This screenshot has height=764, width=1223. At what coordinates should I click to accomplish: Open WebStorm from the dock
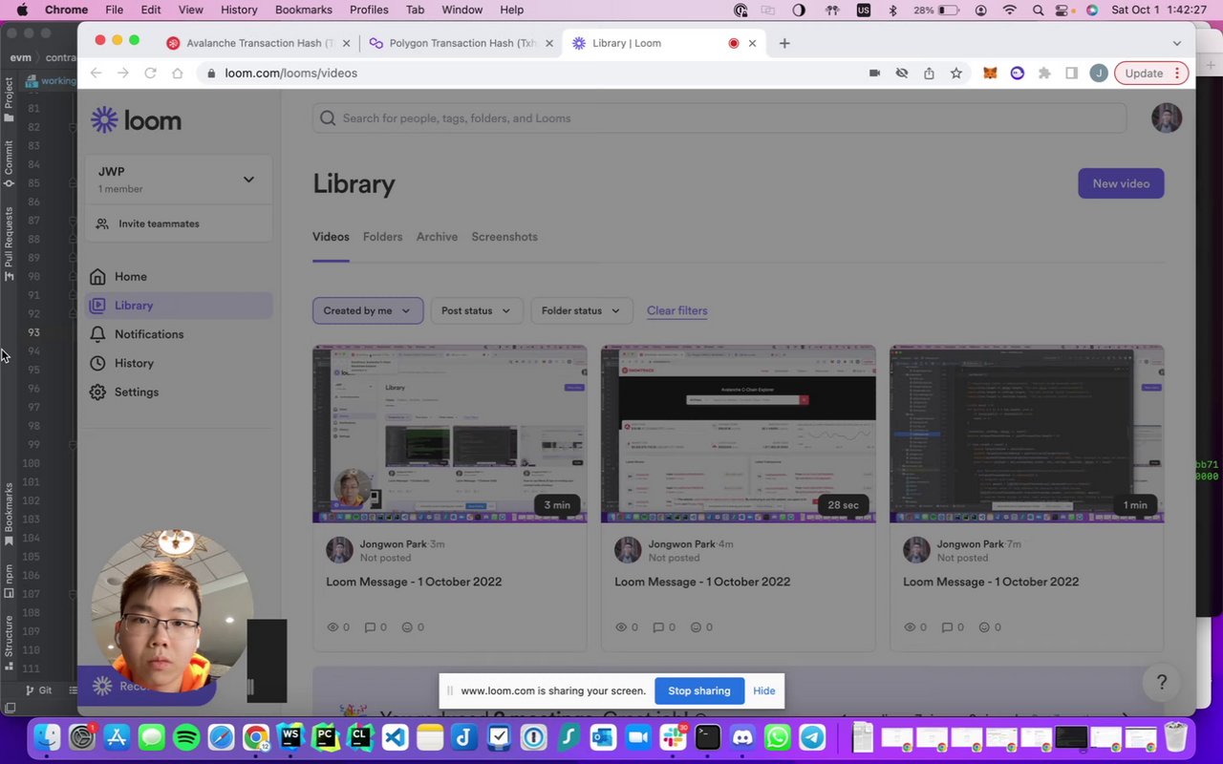[x=290, y=737]
